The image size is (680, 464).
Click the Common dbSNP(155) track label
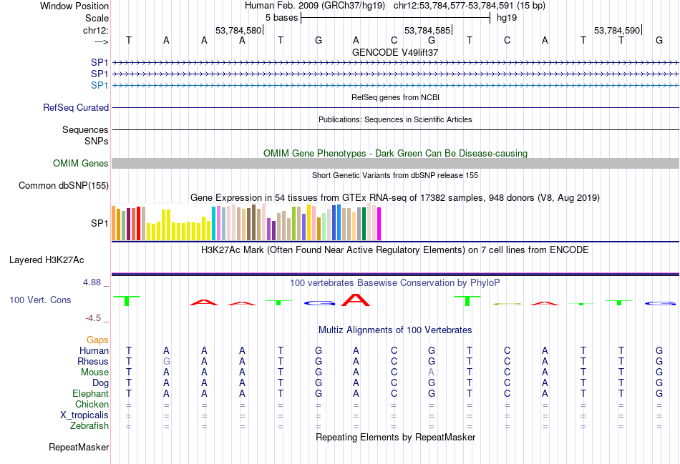click(64, 185)
